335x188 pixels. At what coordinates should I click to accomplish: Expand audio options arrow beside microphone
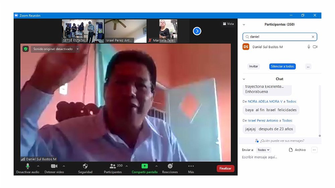coord(38,166)
